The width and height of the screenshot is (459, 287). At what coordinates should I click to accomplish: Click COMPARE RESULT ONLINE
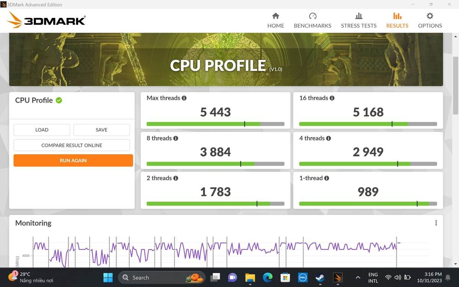[x=72, y=145]
